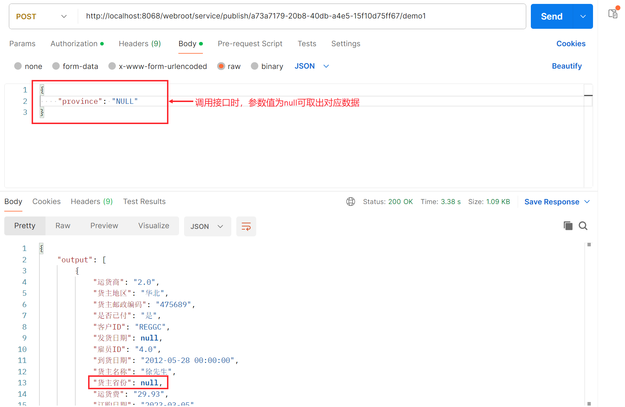Open the response Headers (9) tab
Screen dimensions: 625x407
(92, 202)
